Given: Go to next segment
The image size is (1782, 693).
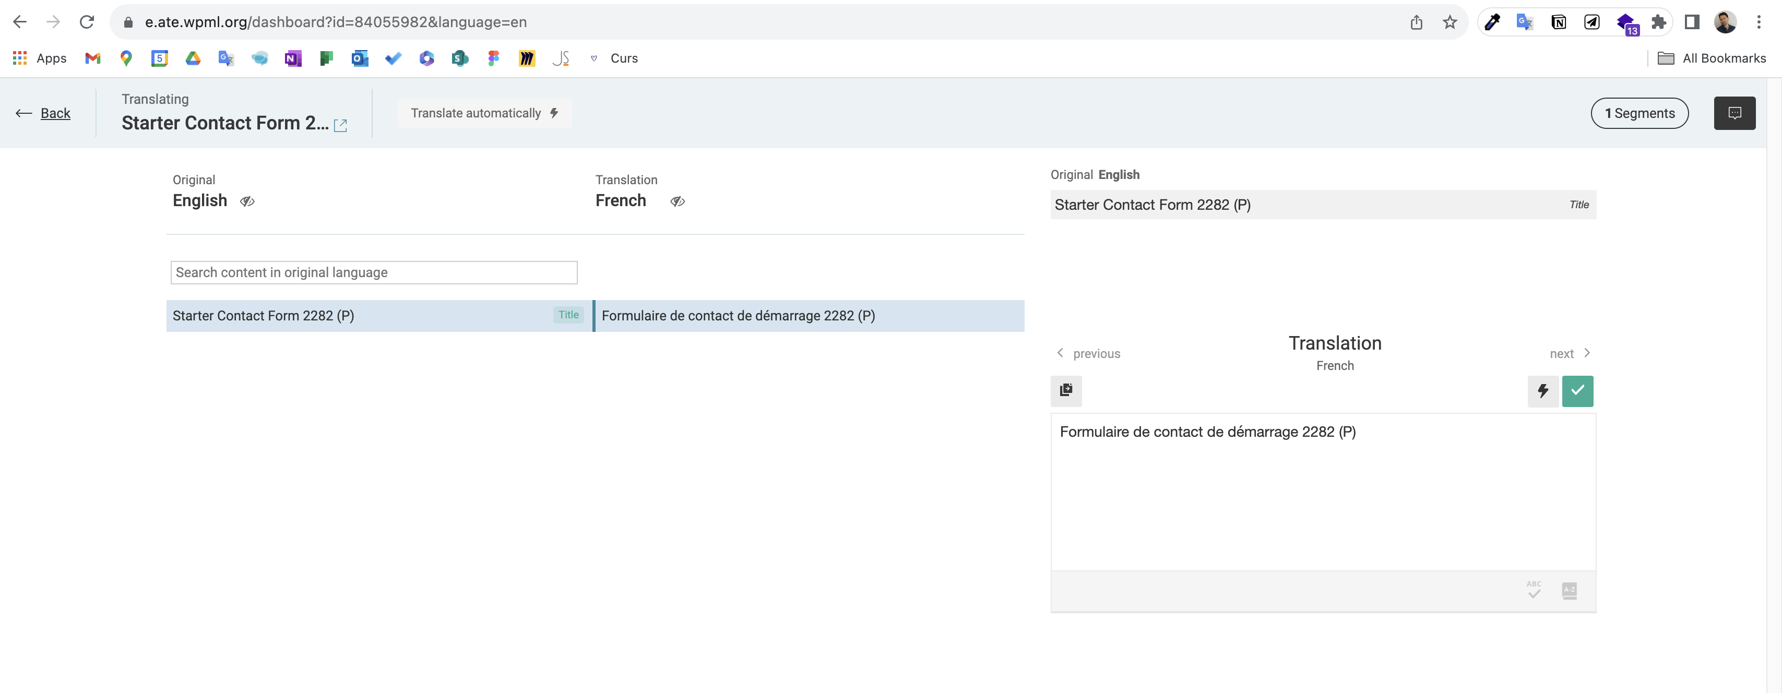Looking at the screenshot, I should click(1570, 353).
